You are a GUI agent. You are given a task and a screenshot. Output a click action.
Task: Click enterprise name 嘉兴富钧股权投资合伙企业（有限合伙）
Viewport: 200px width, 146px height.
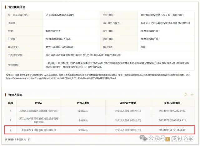pos(162,15)
